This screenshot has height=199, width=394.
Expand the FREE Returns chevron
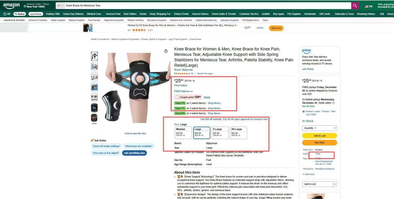click(191, 92)
